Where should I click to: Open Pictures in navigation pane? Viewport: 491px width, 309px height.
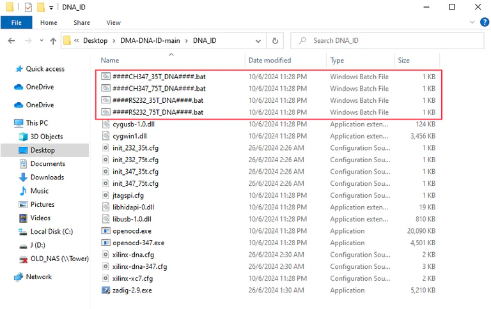[x=42, y=204]
